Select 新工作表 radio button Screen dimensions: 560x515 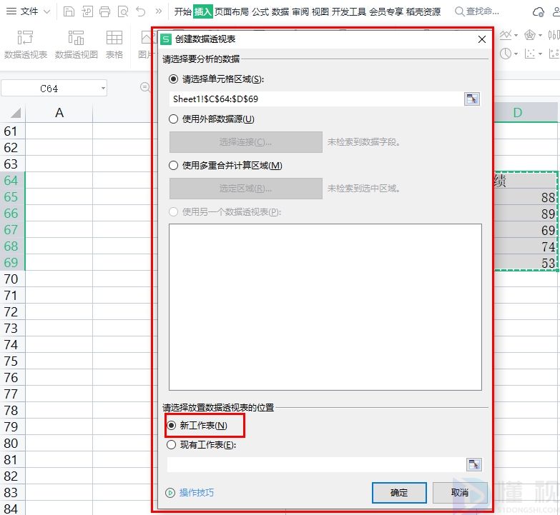172,426
